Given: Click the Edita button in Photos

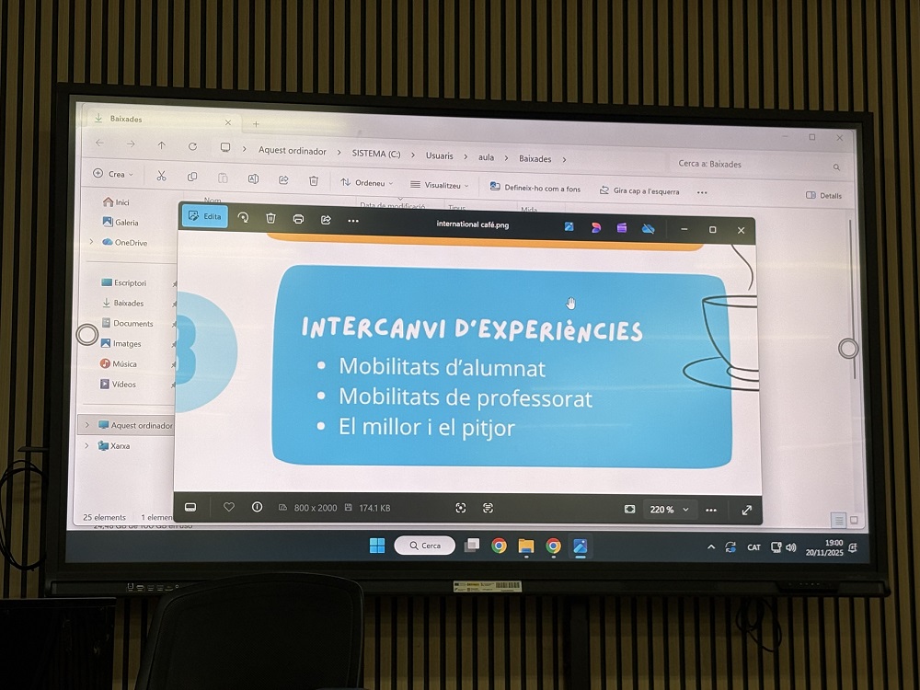Looking at the screenshot, I should (204, 216).
